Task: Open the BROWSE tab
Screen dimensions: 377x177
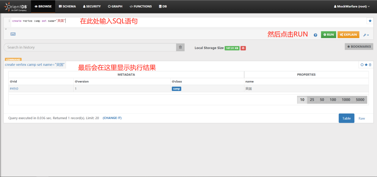Action: 43,7
